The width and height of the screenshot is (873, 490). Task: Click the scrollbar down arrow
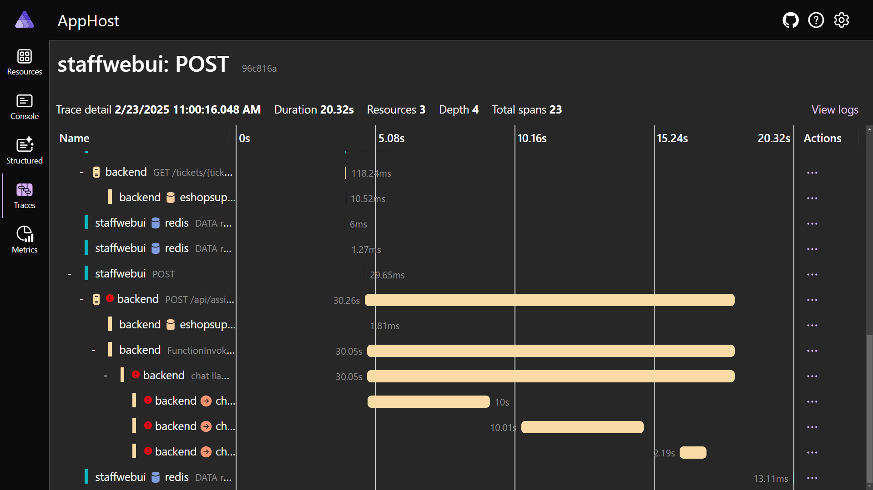point(869,486)
